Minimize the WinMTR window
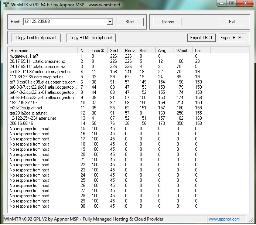Screen dimensions: 256x225 222,3
